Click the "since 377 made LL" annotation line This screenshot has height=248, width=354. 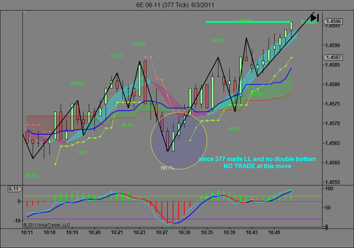pyautogui.click(x=257, y=159)
